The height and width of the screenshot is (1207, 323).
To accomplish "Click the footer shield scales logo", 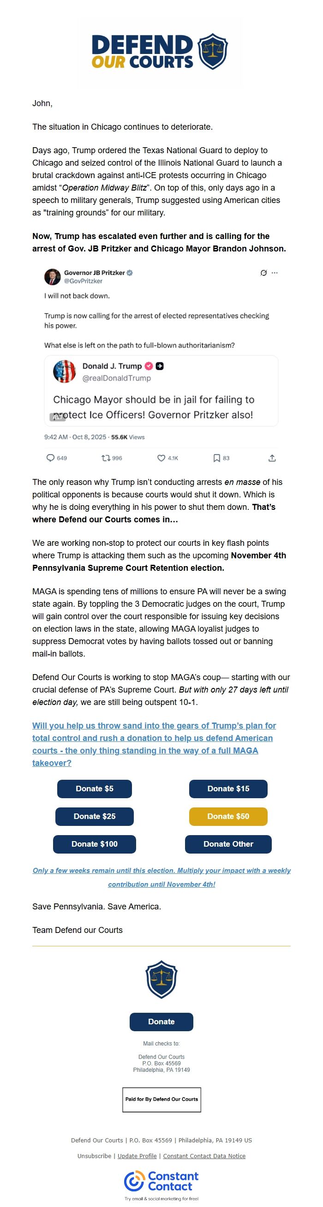I will (x=161, y=979).
